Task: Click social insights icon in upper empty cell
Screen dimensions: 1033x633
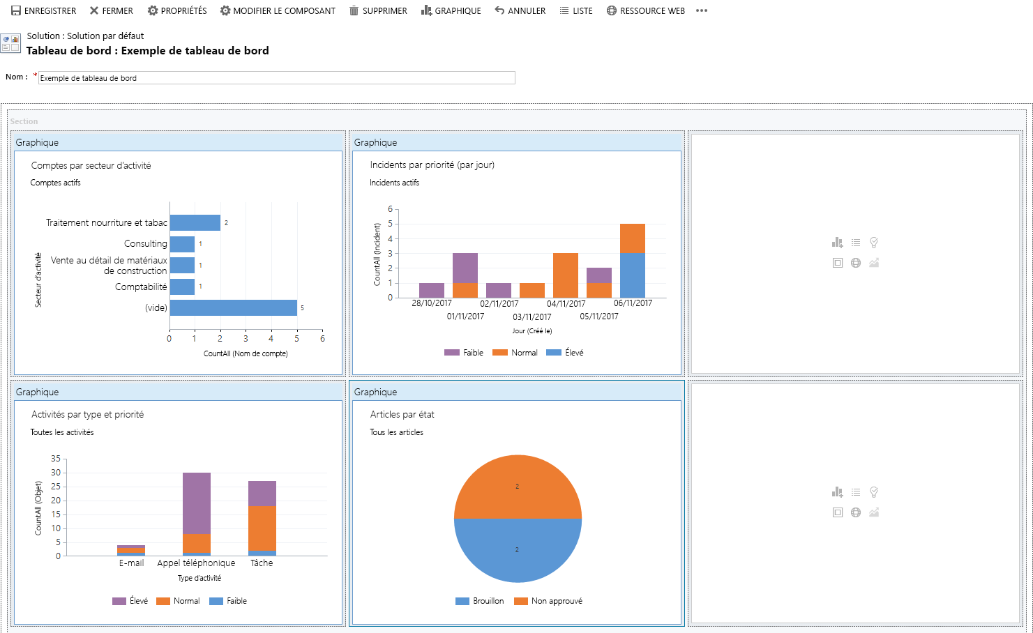Action: click(x=874, y=263)
